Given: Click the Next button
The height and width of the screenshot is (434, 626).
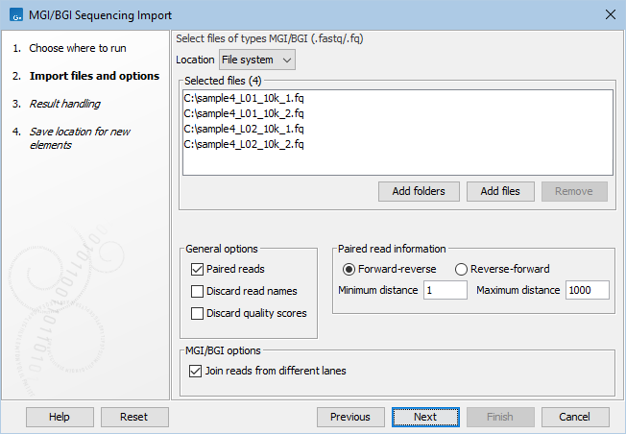Looking at the screenshot, I should coord(425,417).
